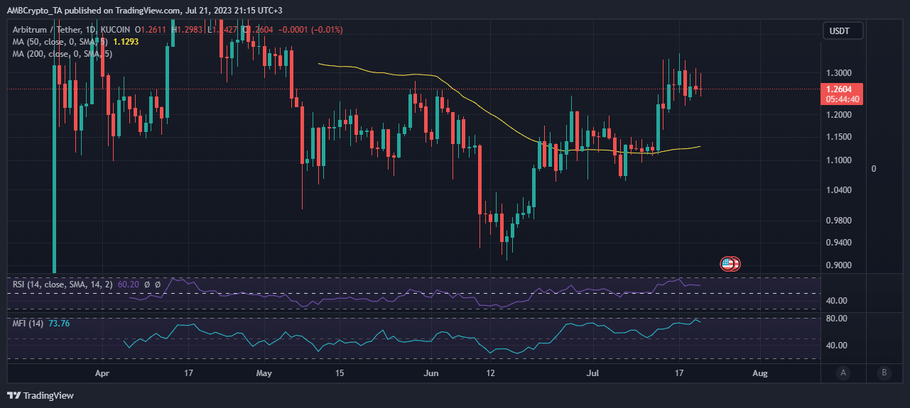Click the purple RSI value 60.20

[128, 285]
